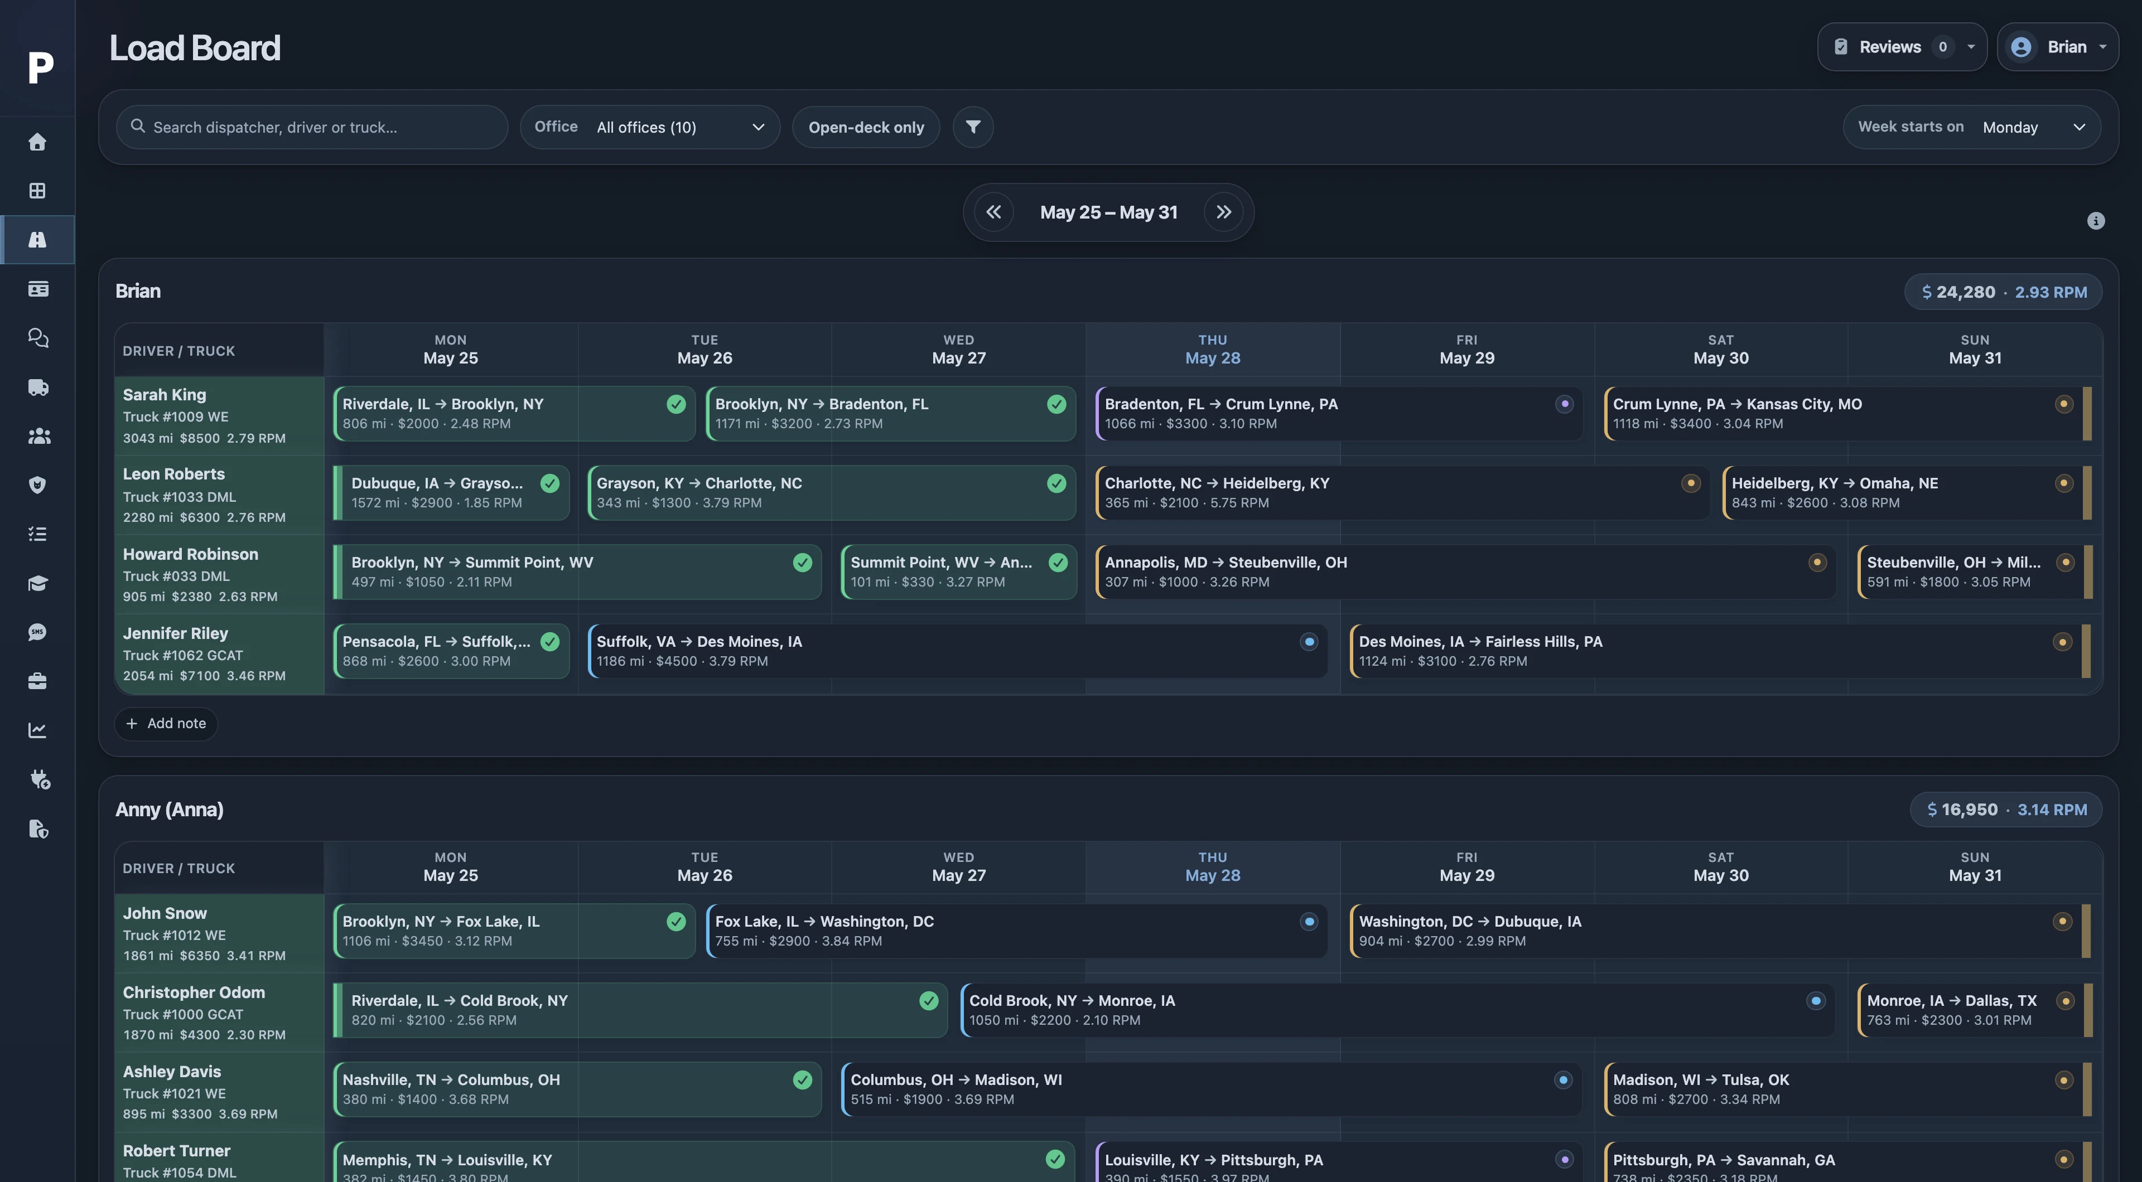Open the briefcase sidebar icon
The height and width of the screenshot is (1182, 2142).
click(37, 681)
